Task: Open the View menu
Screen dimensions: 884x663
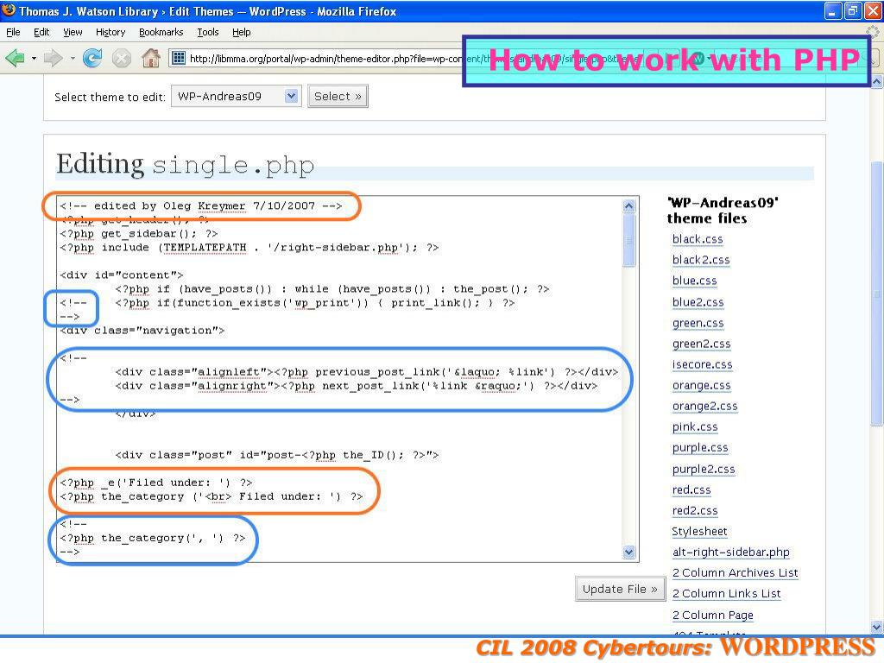Action: [73, 32]
